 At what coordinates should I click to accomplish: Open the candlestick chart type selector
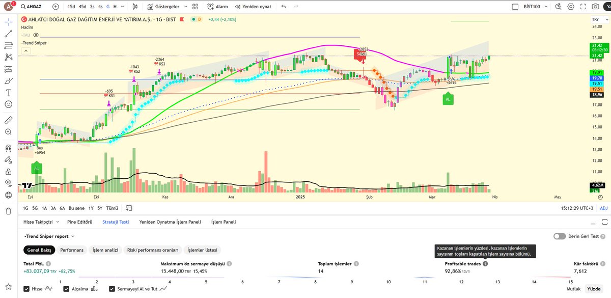click(x=134, y=7)
